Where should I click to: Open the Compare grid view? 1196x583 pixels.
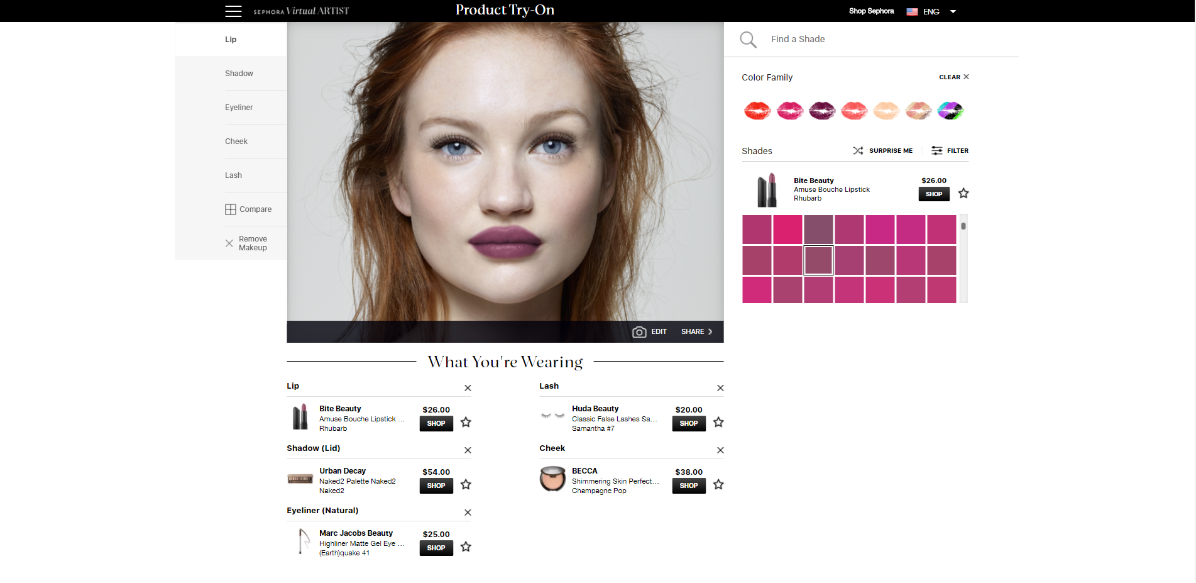pos(231,209)
